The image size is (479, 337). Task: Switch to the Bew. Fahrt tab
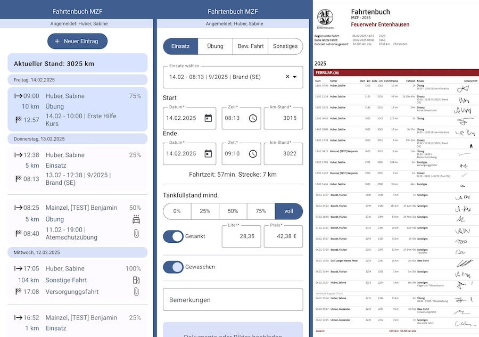click(x=250, y=46)
